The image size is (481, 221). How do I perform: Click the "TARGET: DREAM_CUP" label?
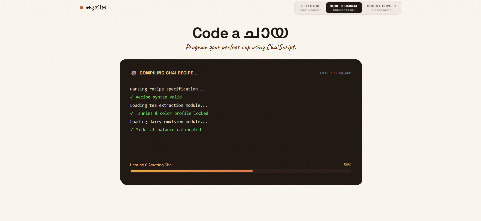pos(335,73)
